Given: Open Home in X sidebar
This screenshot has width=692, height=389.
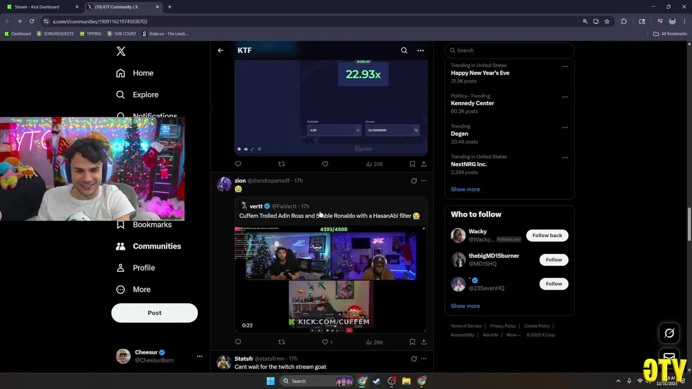Looking at the screenshot, I should click(x=135, y=73).
